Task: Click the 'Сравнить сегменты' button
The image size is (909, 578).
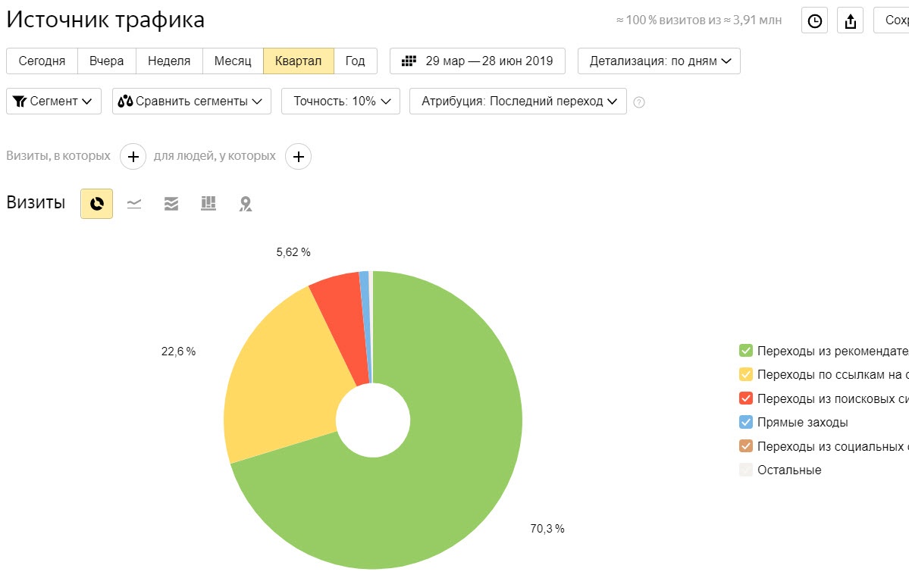Action: click(192, 102)
